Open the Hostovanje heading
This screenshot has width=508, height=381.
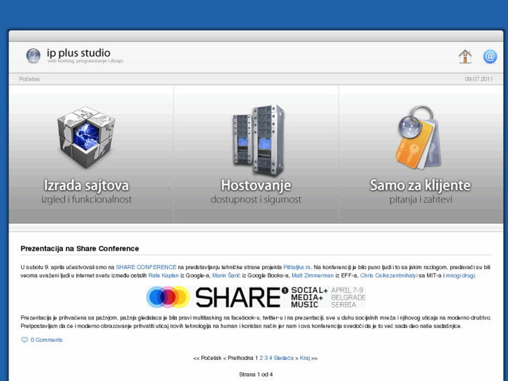pyautogui.click(x=256, y=185)
